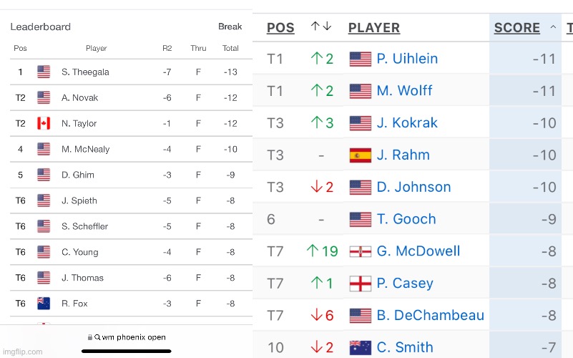Sort by position movement arrows column
573x358 pixels.
click(x=321, y=26)
